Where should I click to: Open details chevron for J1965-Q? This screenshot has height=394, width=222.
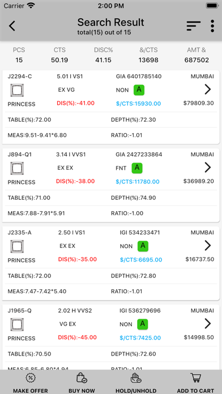pos(208,324)
